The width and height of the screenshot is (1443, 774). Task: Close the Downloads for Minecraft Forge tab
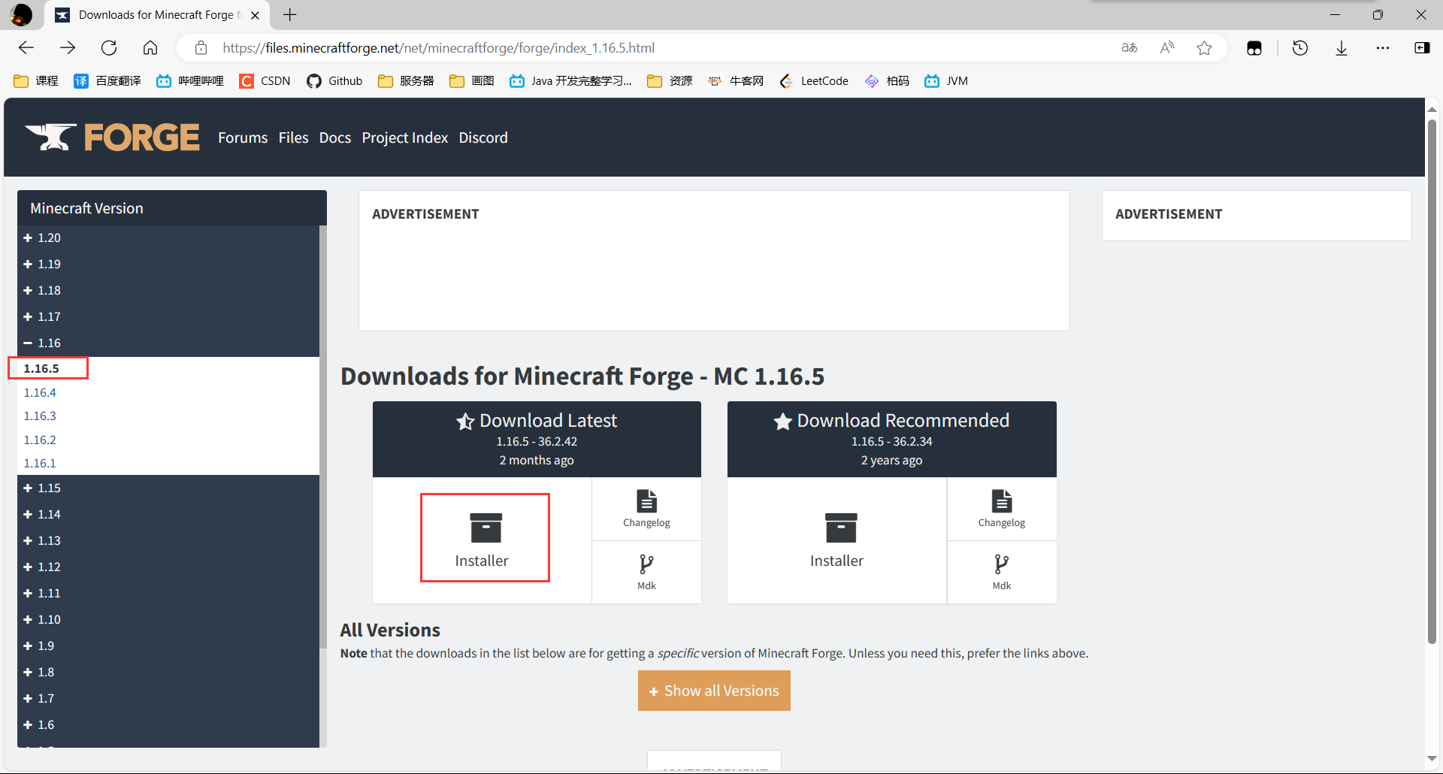255,15
